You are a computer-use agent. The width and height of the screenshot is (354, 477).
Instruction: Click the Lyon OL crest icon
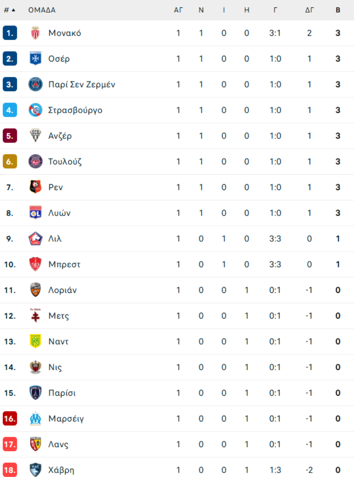(35, 213)
